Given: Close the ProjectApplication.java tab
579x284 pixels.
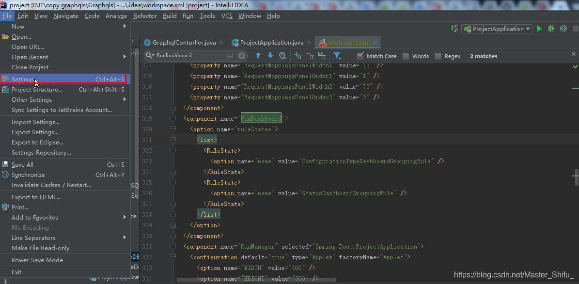Looking at the screenshot, I should pyautogui.click(x=309, y=43).
